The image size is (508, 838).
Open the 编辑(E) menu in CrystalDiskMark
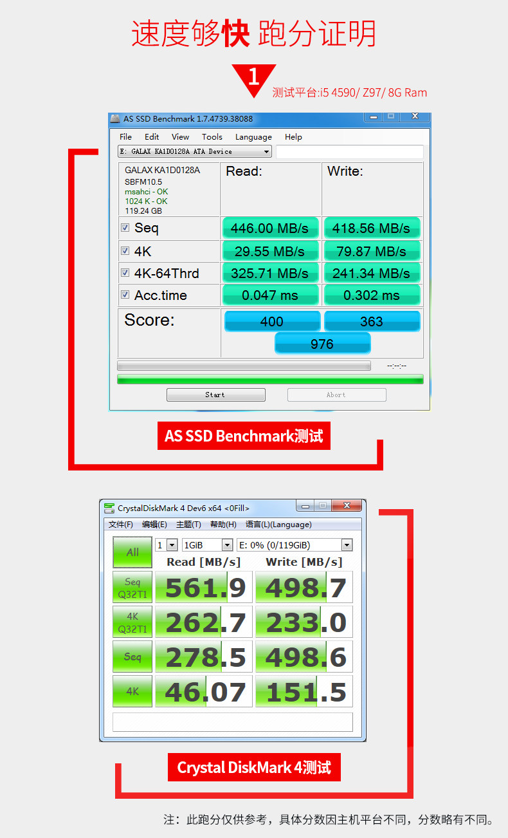point(154,525)
